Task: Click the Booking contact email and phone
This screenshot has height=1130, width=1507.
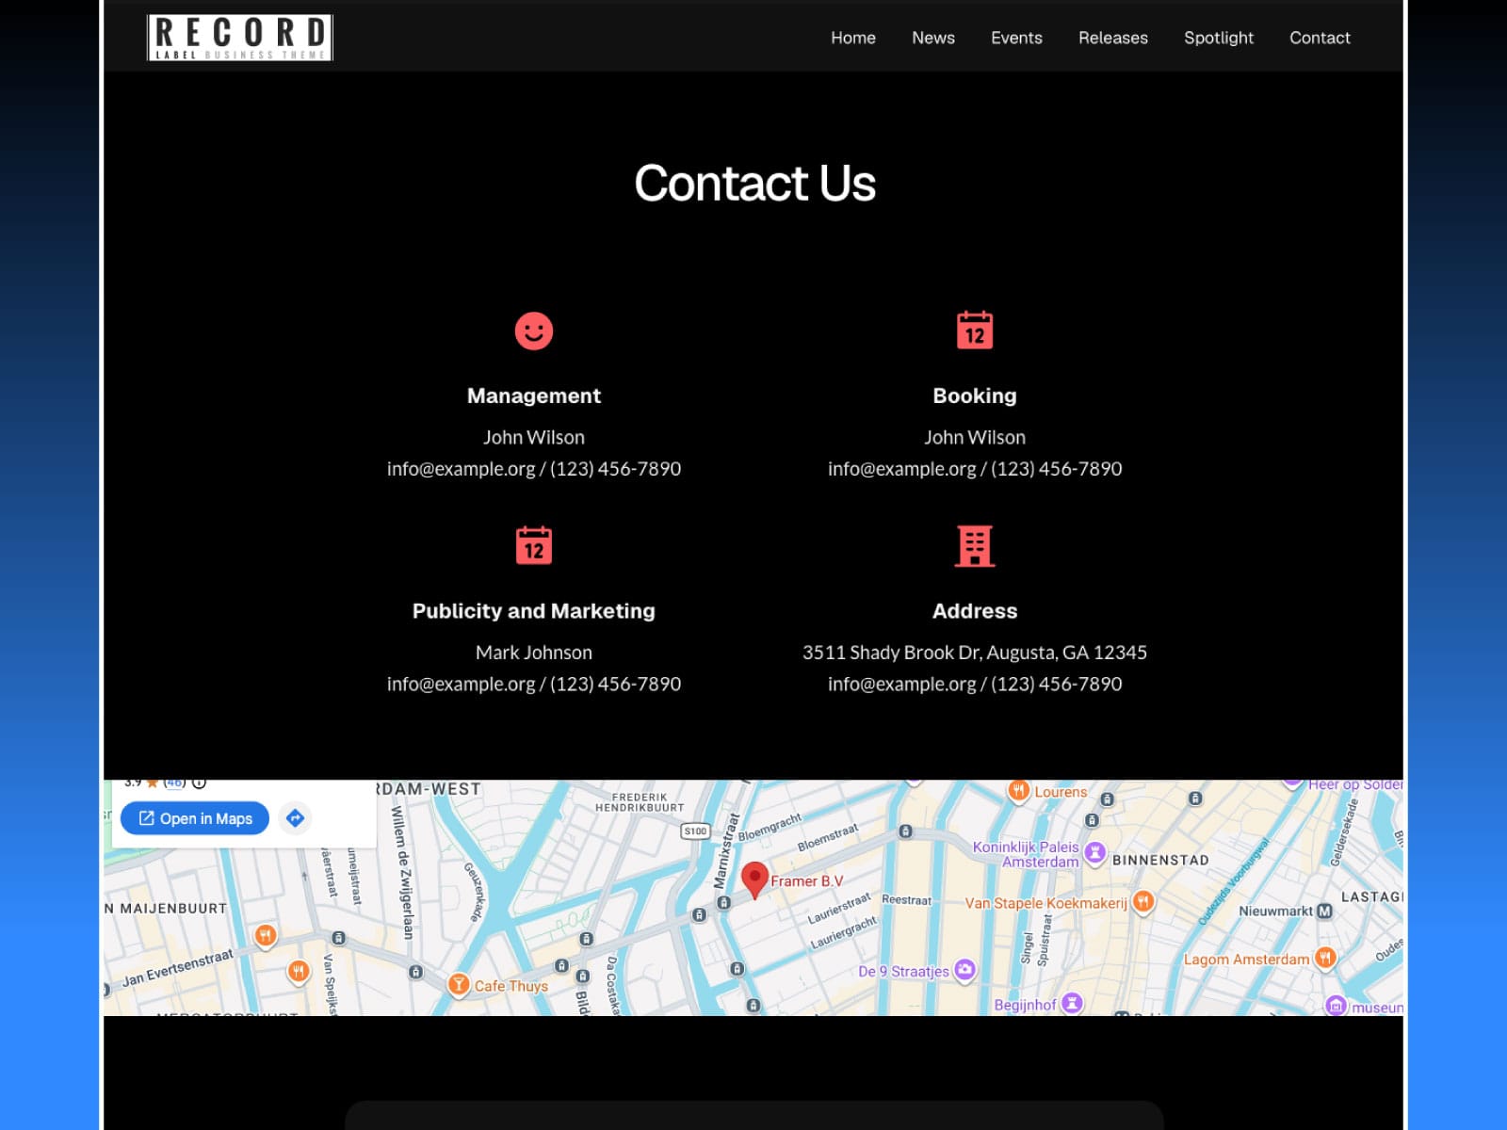Action: 975,469
